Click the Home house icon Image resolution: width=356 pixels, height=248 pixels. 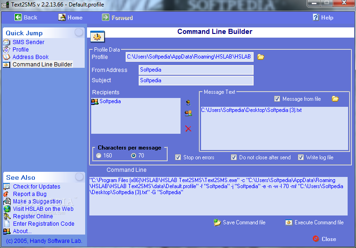point(62,17)
